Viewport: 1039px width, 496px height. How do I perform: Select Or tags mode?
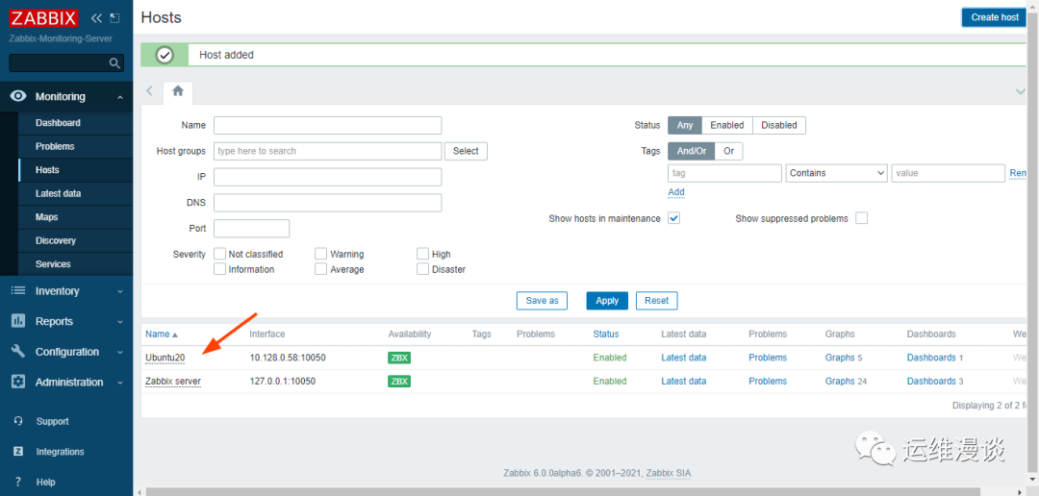click(x=729, y=151)
